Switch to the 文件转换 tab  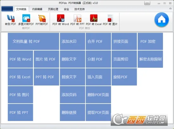coord(21,9)
